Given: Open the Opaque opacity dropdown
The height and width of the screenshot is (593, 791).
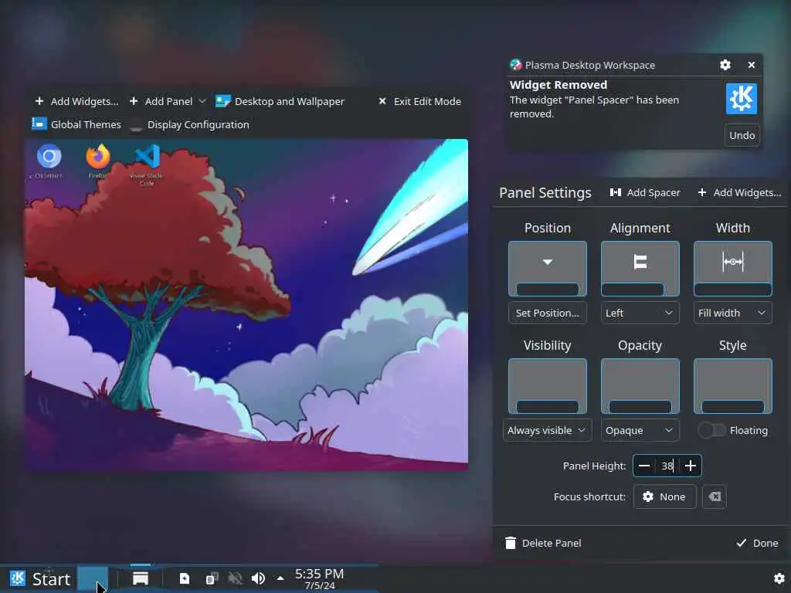Looking at the screenshot, I should (640, 430).
